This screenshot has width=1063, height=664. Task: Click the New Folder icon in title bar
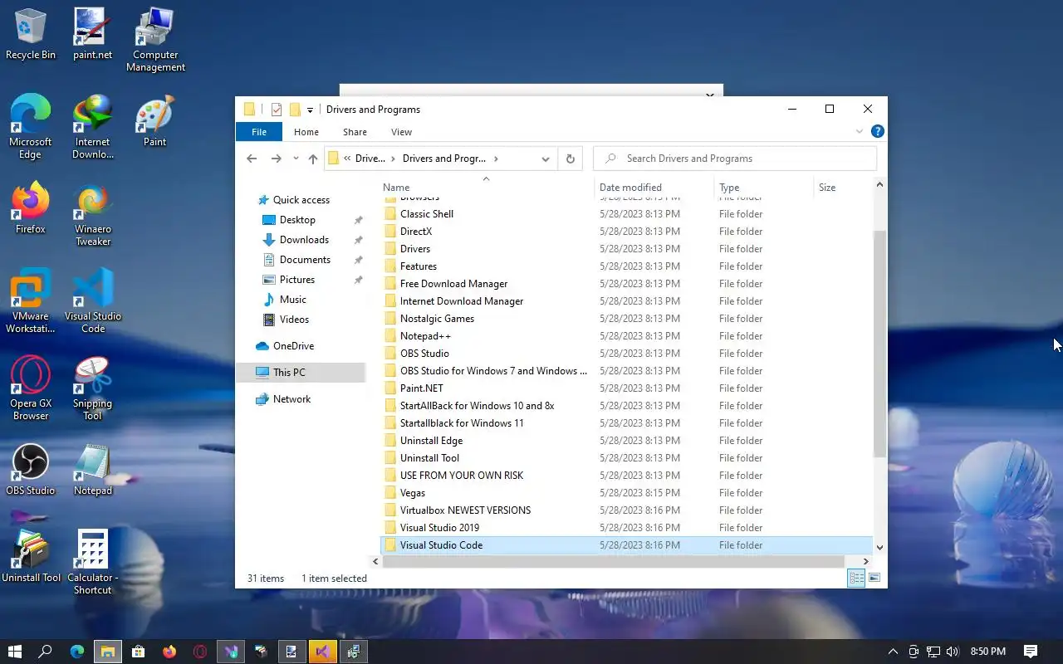point(294,110)
